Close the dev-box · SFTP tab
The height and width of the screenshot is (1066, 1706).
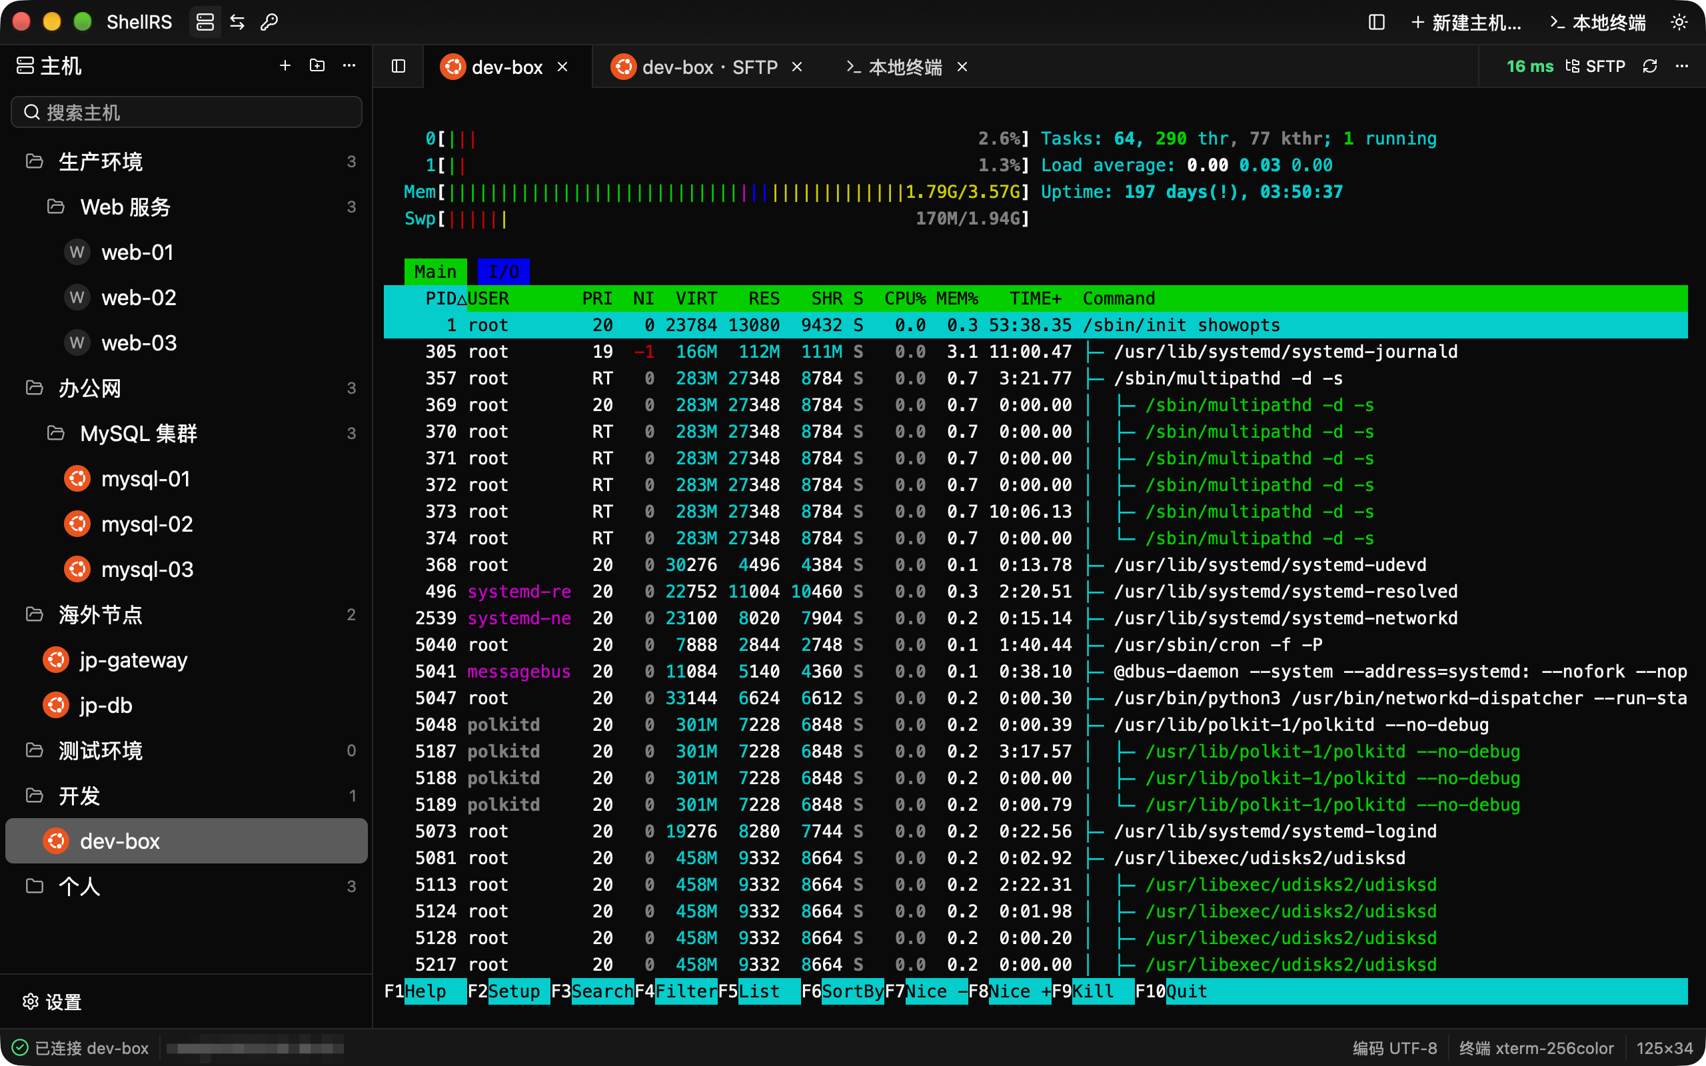point(796,67)
